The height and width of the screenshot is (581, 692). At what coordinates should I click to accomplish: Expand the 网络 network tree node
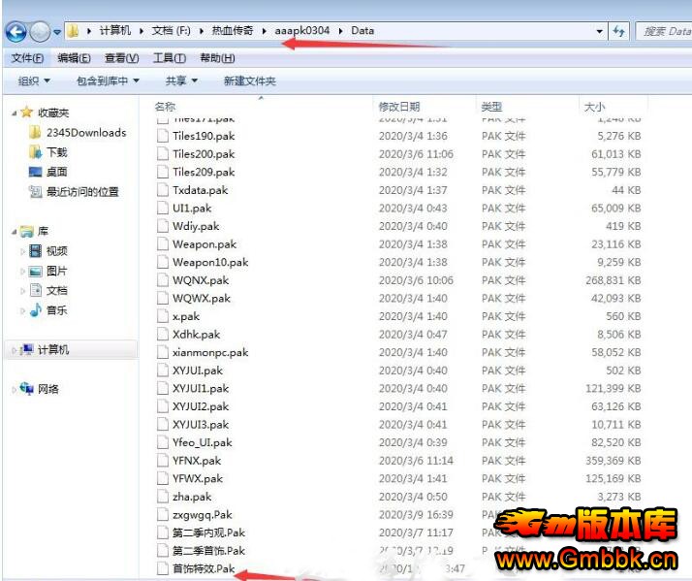[15, 389]
